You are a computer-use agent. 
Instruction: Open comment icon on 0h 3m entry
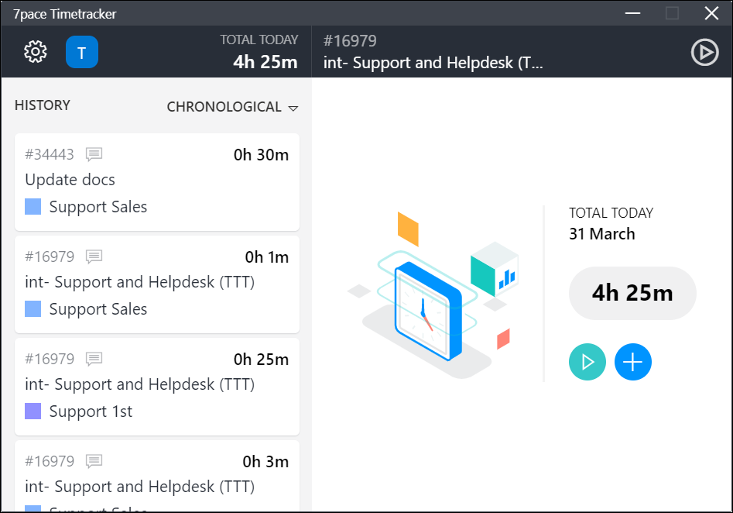94,461
